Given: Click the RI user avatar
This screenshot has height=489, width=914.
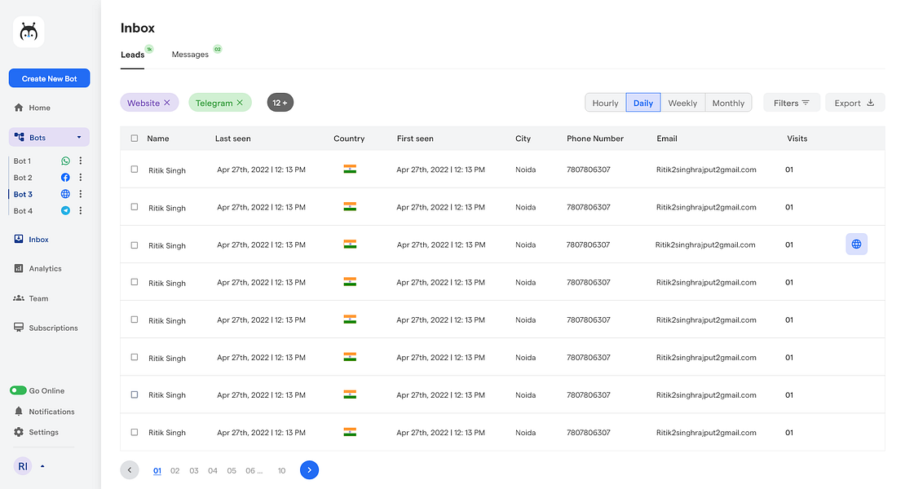Looking at the screenshot, I should [23, 465].
